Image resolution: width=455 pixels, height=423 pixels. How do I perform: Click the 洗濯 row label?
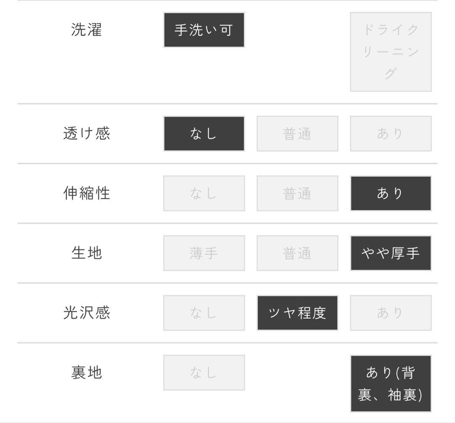pyautogui.click(x=87, y=30)
